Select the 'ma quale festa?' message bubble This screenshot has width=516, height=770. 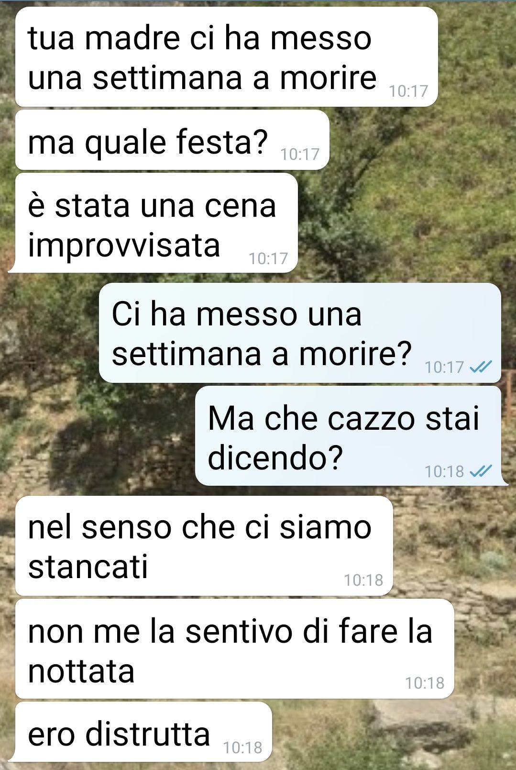point(172,140)
